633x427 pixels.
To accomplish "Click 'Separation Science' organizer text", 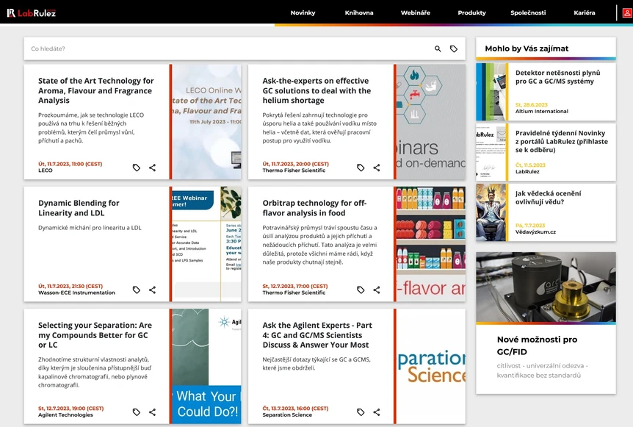I will tap(287, 415).
